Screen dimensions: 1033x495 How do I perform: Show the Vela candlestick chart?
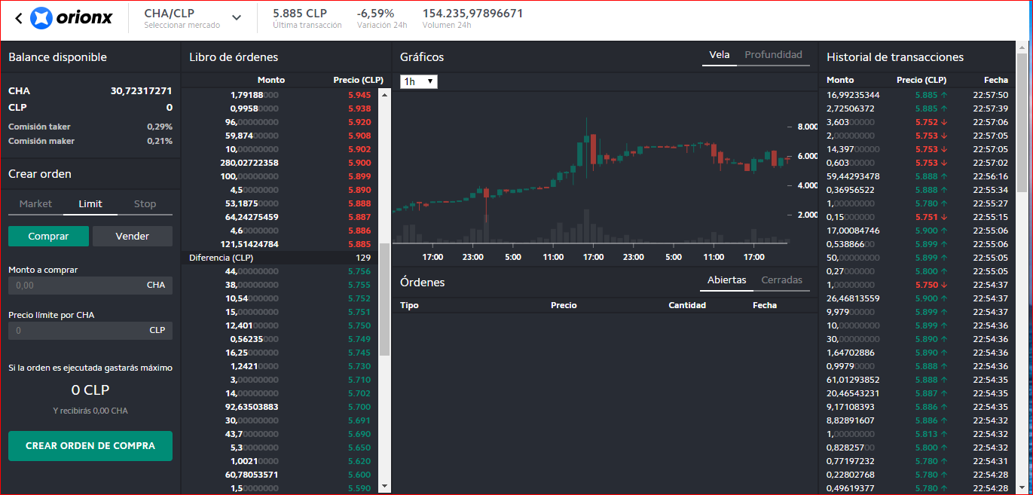pos(720,55)
